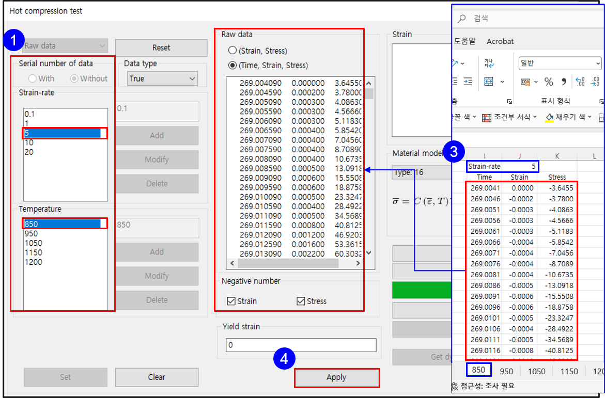Click the green progress bar
Image resolution: width=605 pixels, height=398 pixels.
(x=422, y=290)
